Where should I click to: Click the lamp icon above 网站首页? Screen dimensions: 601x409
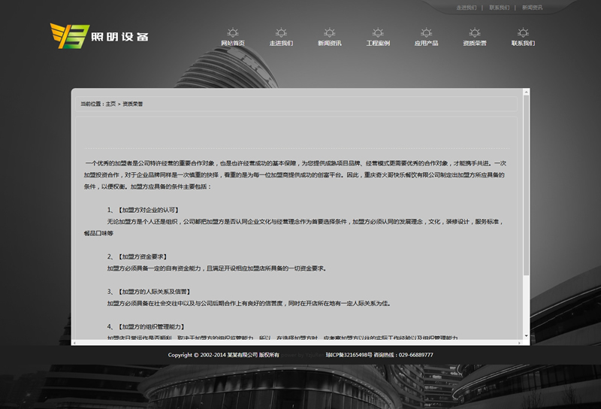[233, 32]
